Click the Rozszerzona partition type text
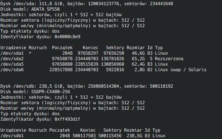 coord(169,59)
